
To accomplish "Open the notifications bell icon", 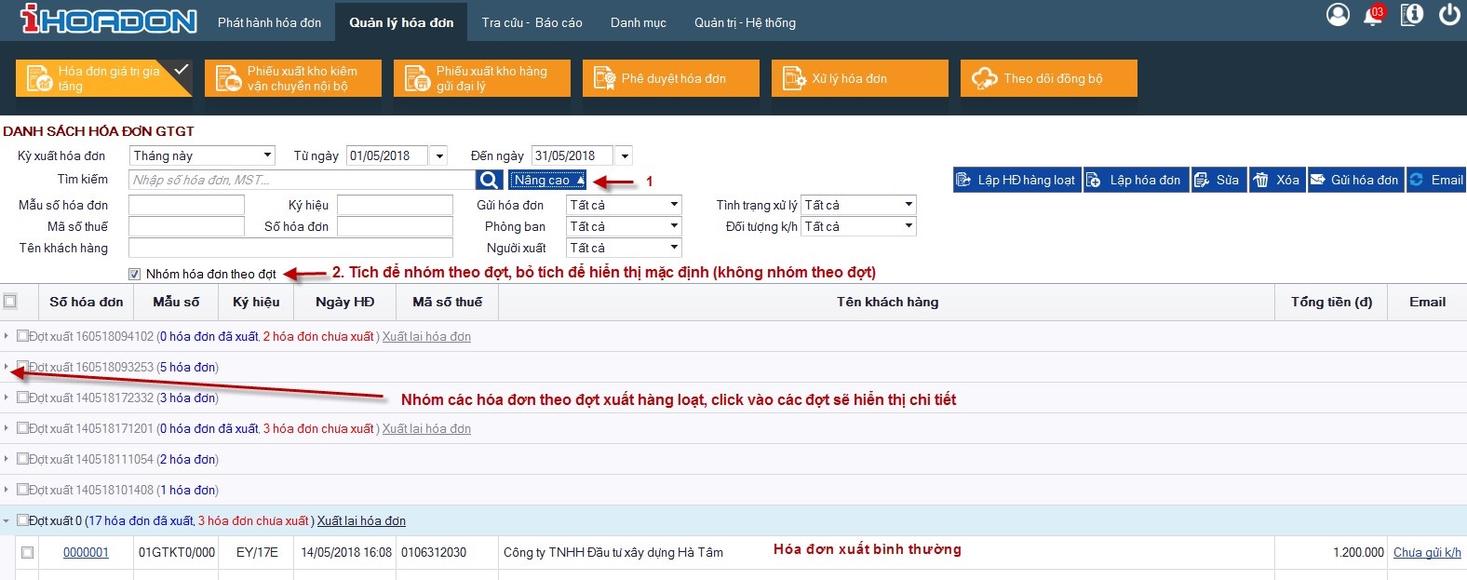I will [1373, 16].
